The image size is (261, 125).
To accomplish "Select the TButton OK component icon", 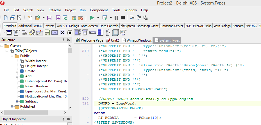I will 55,33.
